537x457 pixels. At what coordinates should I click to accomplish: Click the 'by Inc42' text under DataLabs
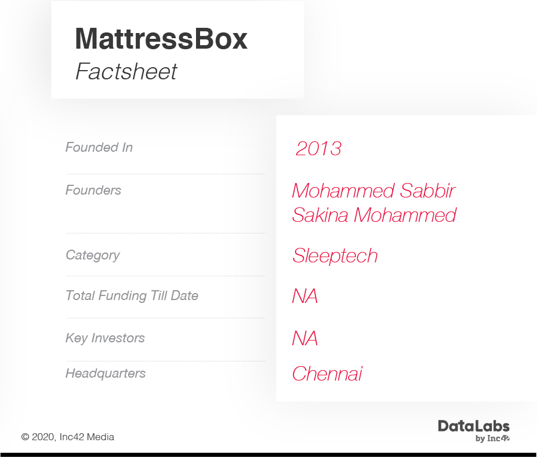[x=492, y=438]
